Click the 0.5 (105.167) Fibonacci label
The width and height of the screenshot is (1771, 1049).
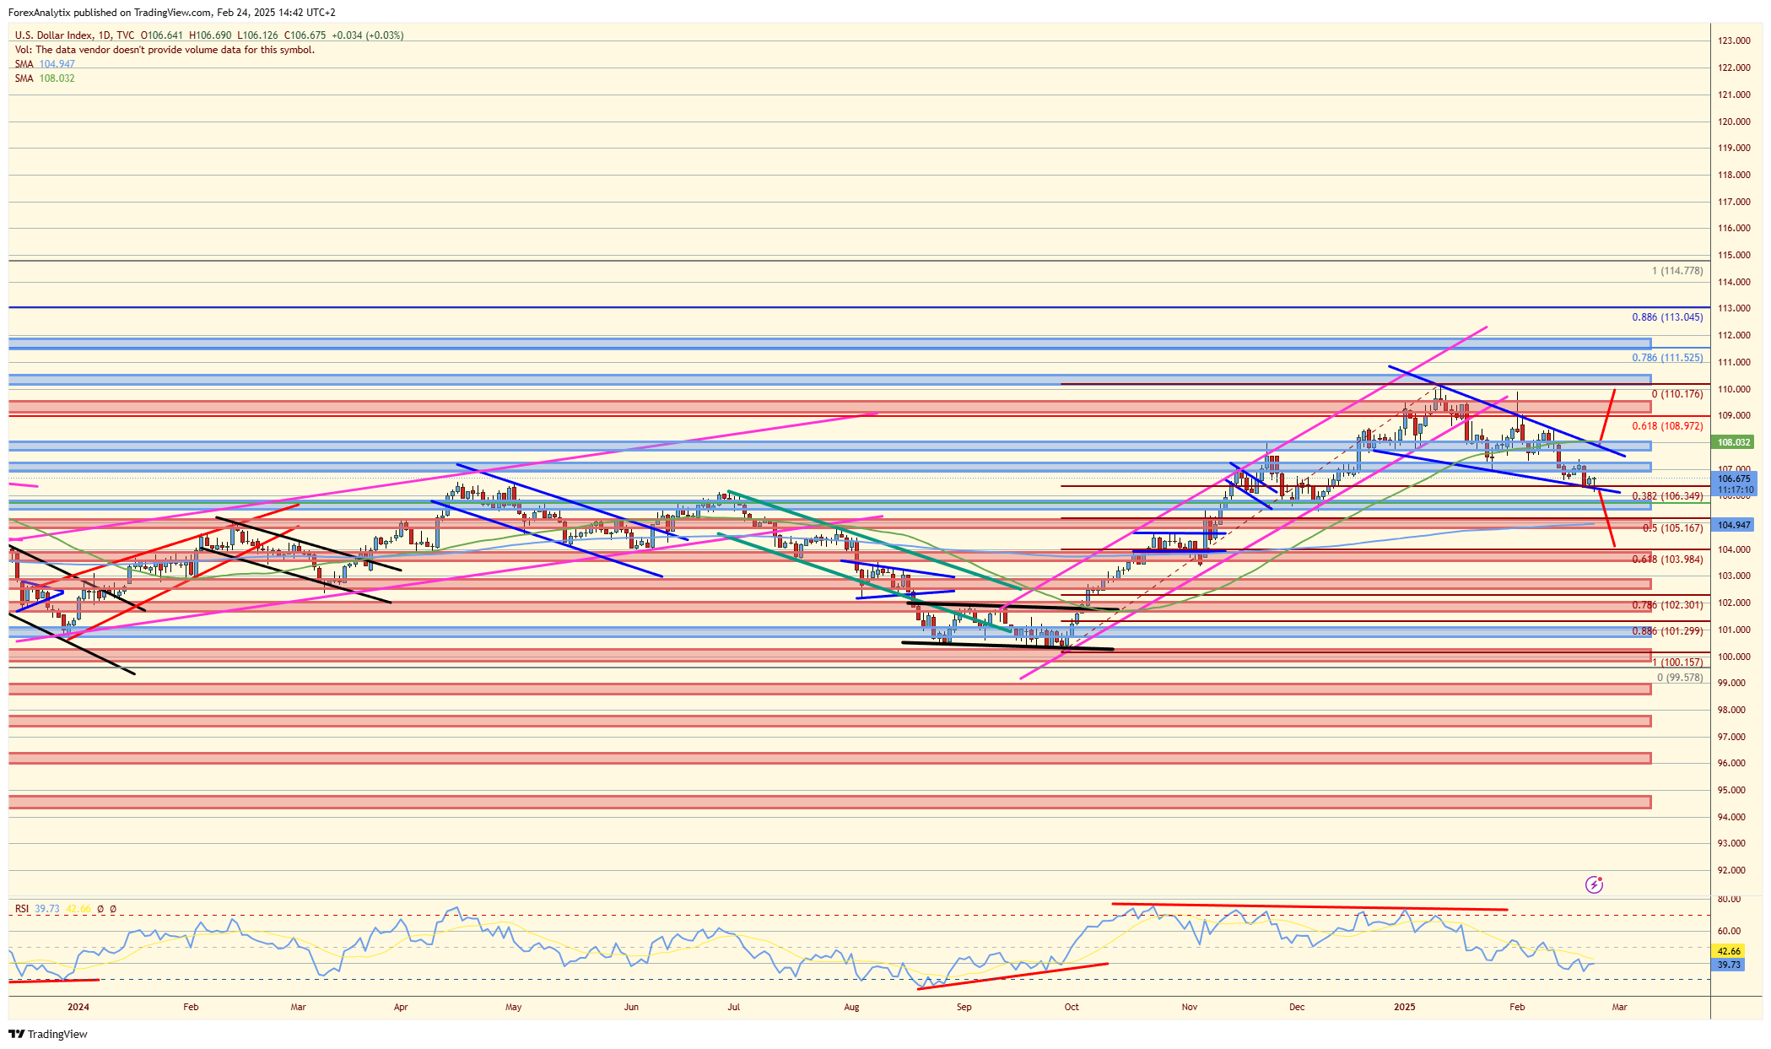click(1672, 528)
